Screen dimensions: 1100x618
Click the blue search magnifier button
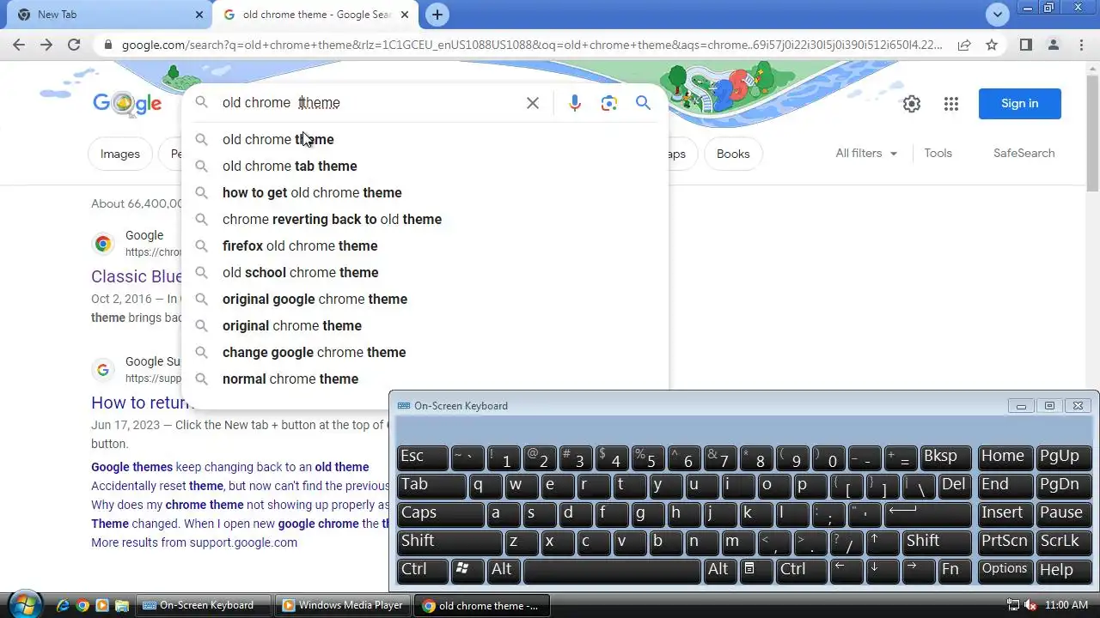point(643,103)
